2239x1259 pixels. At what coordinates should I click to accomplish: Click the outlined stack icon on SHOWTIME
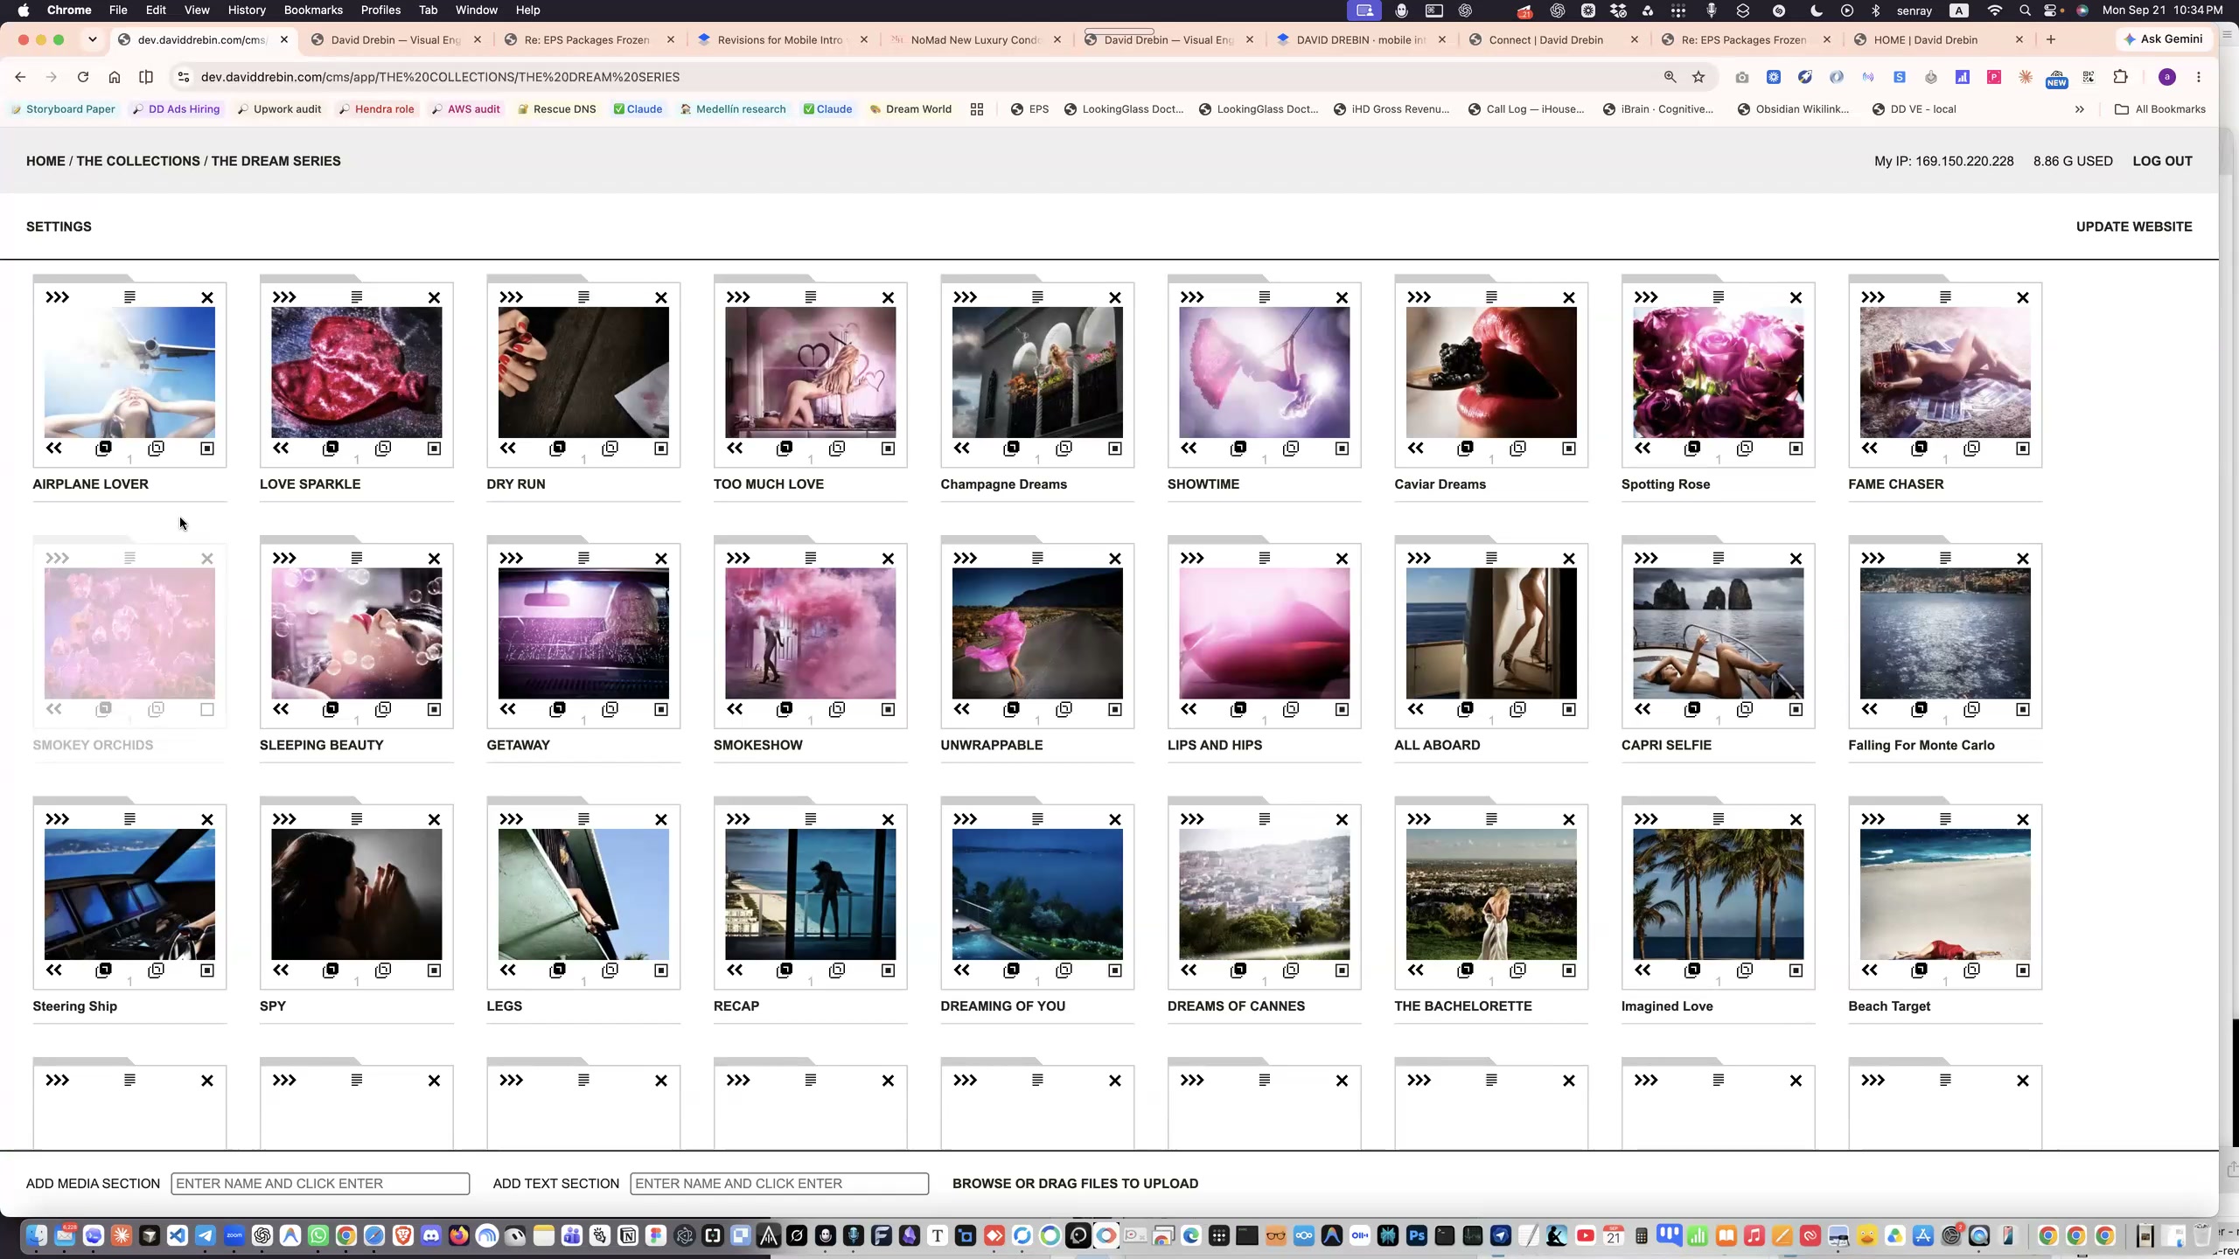(x=1291, y=449)
